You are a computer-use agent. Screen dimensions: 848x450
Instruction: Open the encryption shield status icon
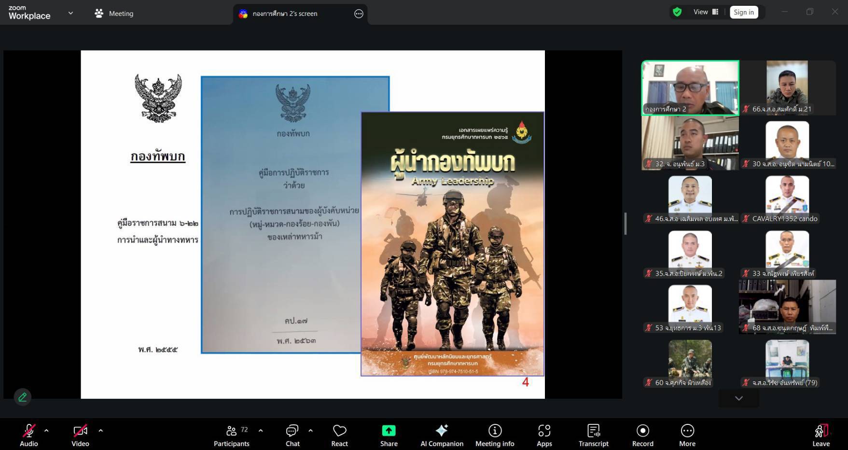click(677, 12)
